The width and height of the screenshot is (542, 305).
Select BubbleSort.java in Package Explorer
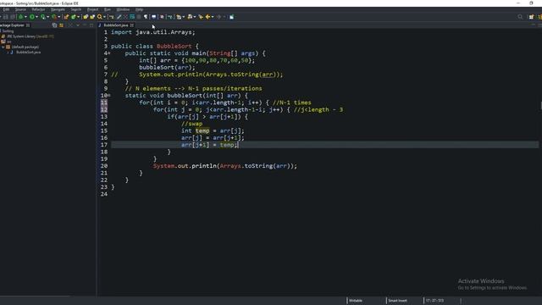28,53
